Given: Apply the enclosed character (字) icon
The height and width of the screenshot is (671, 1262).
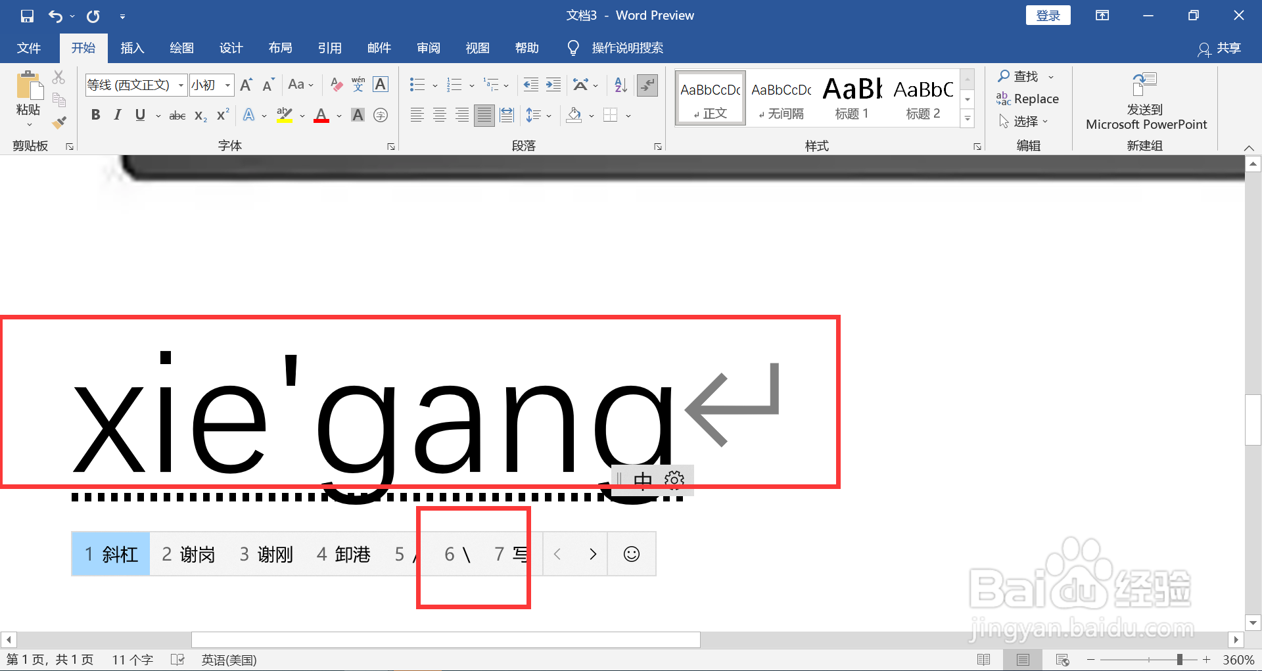Looking at the screenshot, I should [x=381, y=116].
